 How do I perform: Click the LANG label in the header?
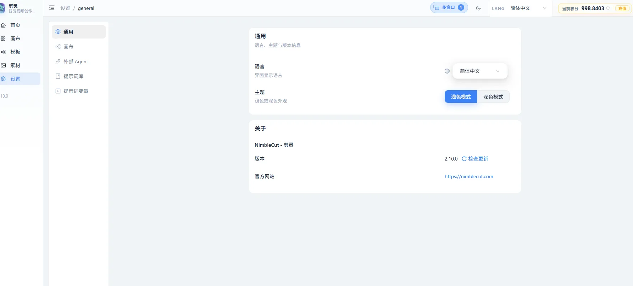point(498,8)
